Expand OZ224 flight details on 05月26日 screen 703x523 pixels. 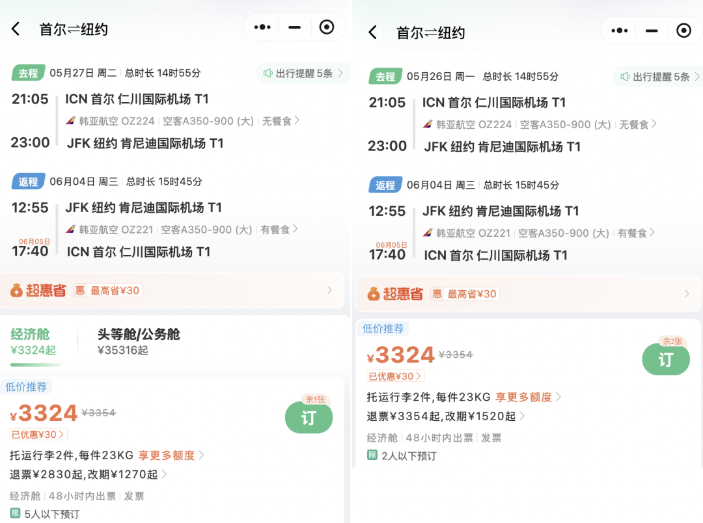pyautogui.click(x=540, y=124)
